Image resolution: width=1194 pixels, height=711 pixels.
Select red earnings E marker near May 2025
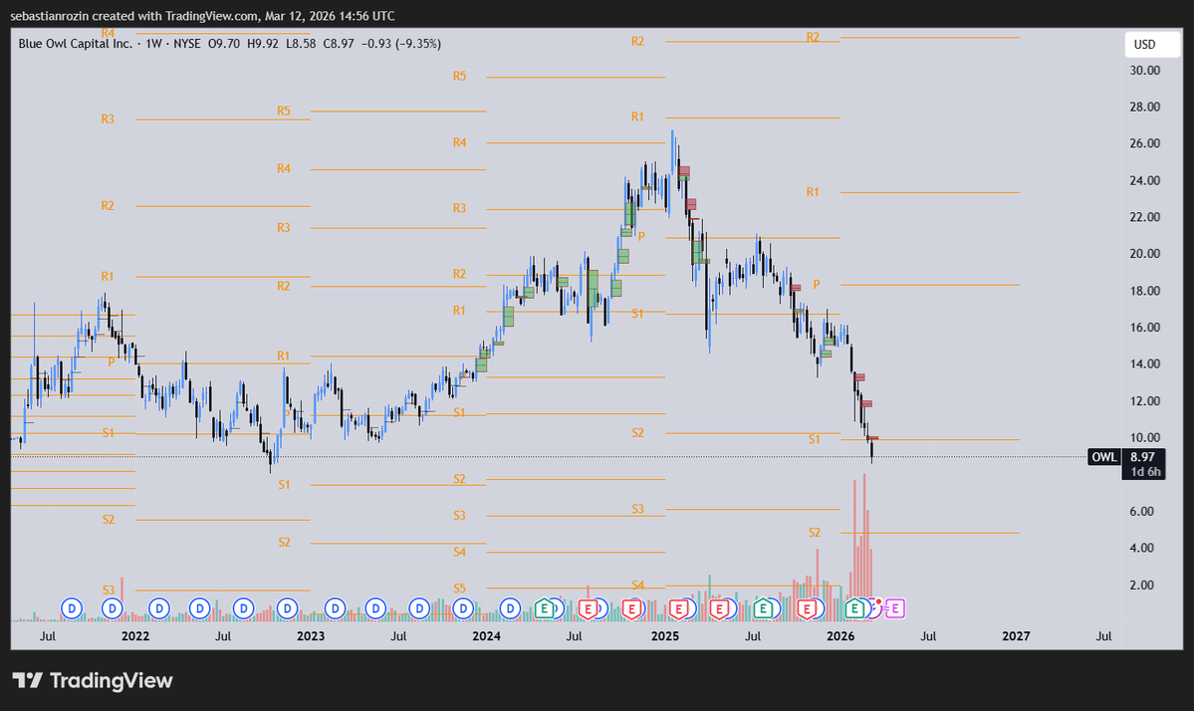coord(720,608)
